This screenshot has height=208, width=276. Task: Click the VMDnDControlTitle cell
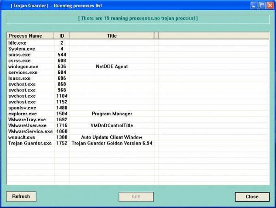(112, 126)
